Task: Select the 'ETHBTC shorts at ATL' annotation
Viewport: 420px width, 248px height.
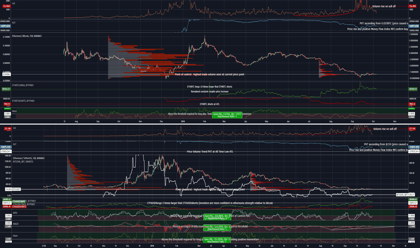Action: (x=210, y=104)
